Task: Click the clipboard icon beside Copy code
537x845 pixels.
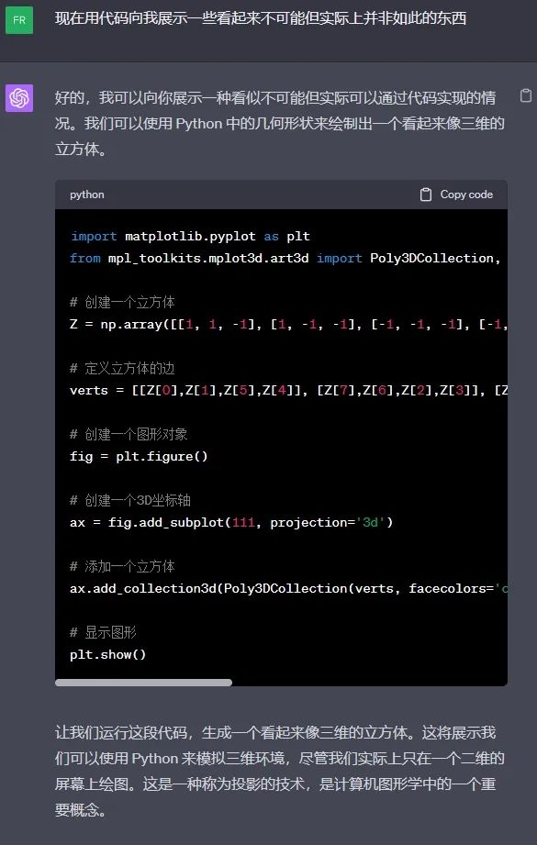Action: click(426, 195)
